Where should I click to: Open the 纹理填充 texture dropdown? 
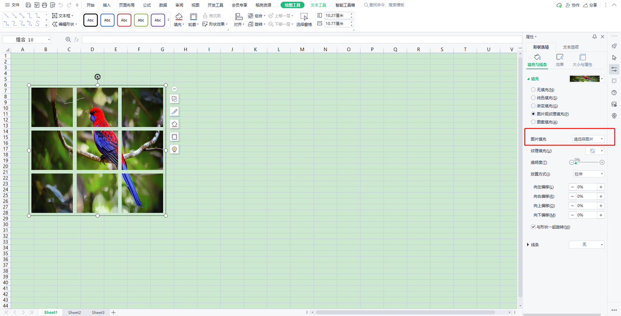coord(595,151)
